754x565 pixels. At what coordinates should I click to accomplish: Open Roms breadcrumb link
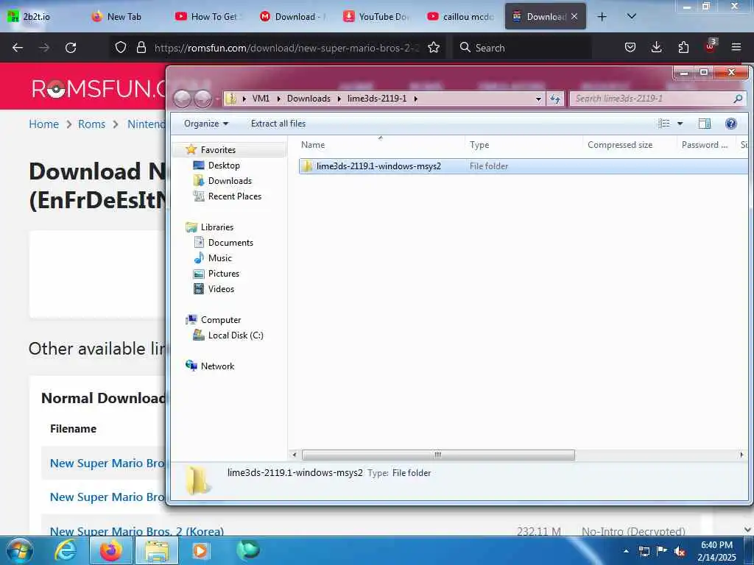point(91,124)
